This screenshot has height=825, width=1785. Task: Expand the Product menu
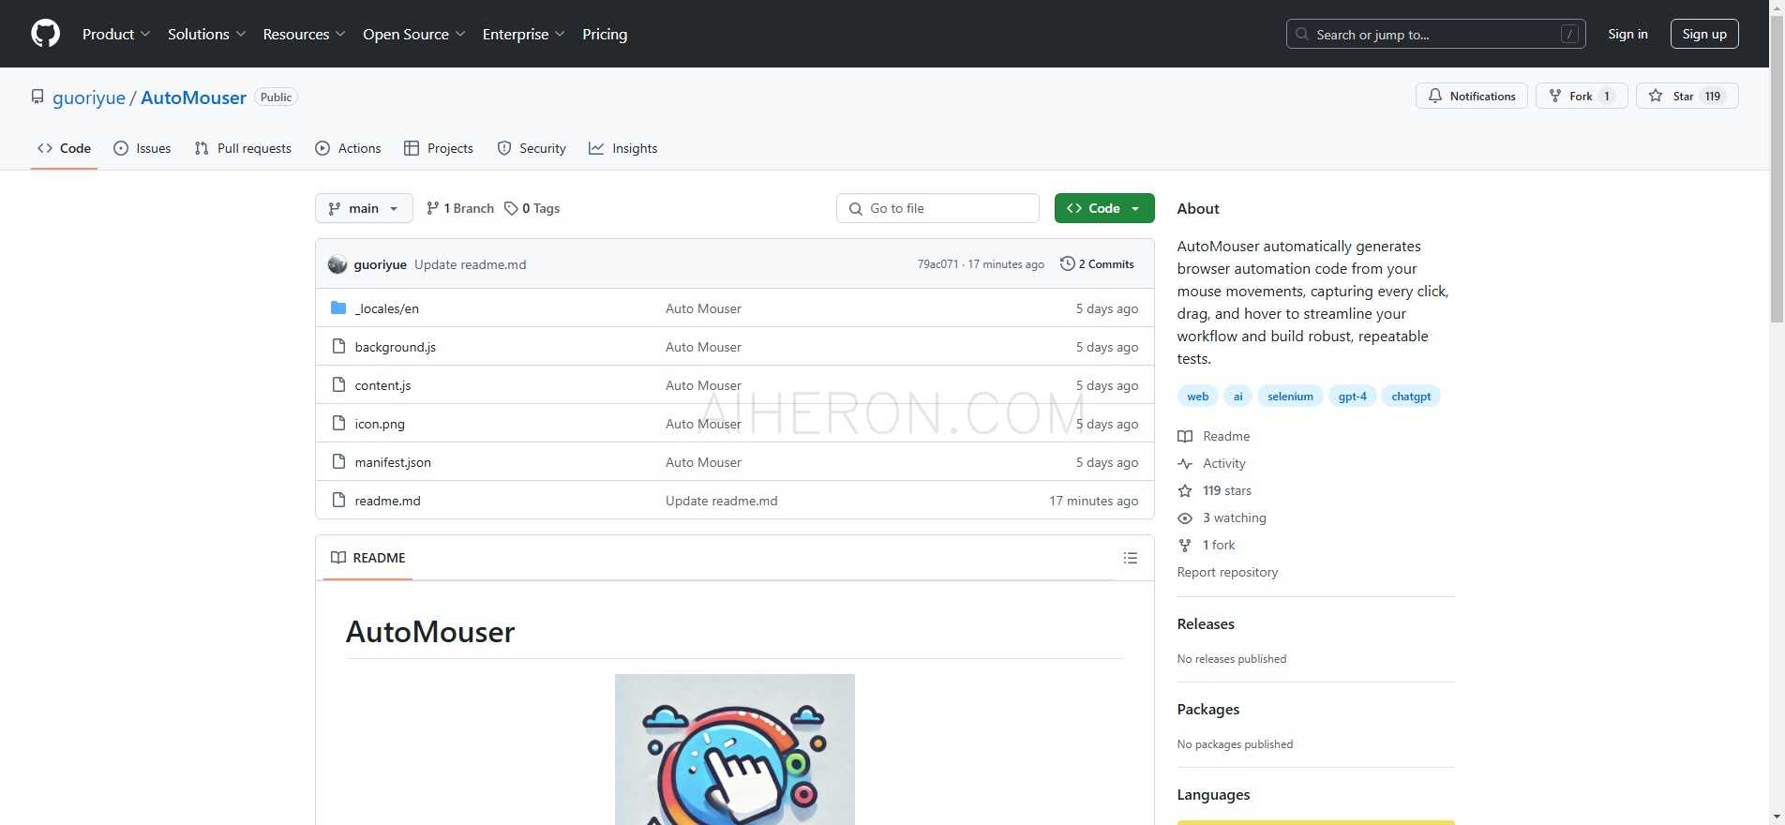click(115, 34)
